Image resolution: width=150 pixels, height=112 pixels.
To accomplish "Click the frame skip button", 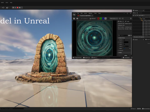I will (15, 7).
